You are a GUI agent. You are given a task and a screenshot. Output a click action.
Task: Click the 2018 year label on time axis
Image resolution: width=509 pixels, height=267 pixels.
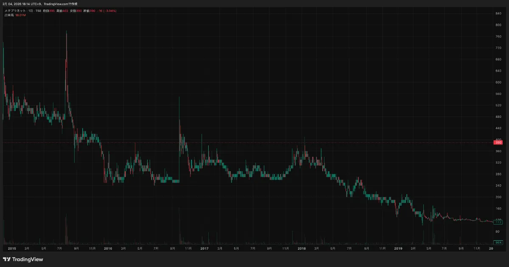tap(302, 248)
